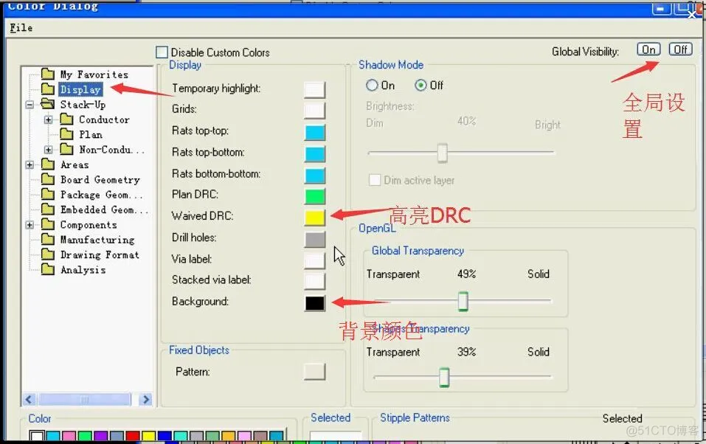Click the tree scrollbar left arrow
Image resolution: width=706 pixels, height=444 pixels.
[x=29, y=399]
